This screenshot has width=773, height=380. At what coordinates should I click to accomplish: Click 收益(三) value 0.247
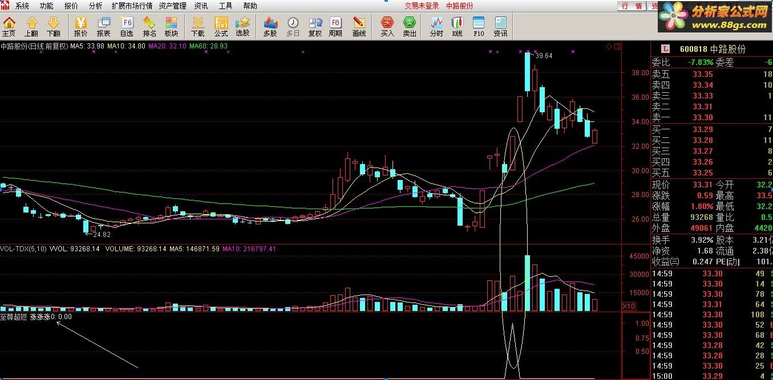point(702,262)
